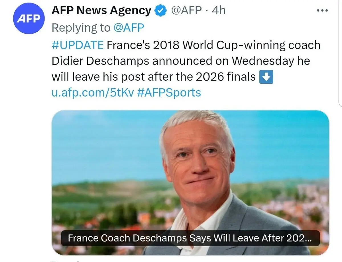Follow the u.afp.com/5tKv link
This screenshot has width=342, height=262.
coord(93,93)
